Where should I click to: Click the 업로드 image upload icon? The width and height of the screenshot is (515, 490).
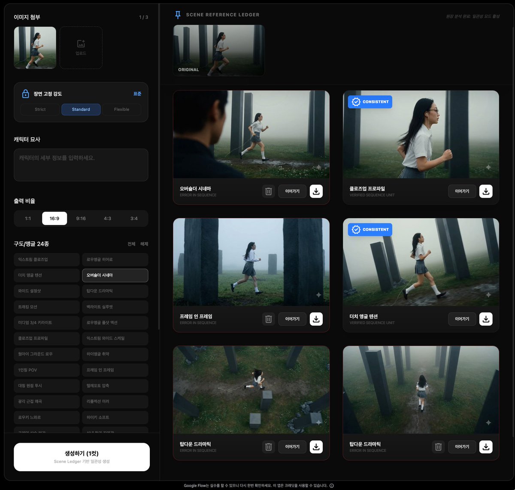pyautogui.click(x=81, y=44)
